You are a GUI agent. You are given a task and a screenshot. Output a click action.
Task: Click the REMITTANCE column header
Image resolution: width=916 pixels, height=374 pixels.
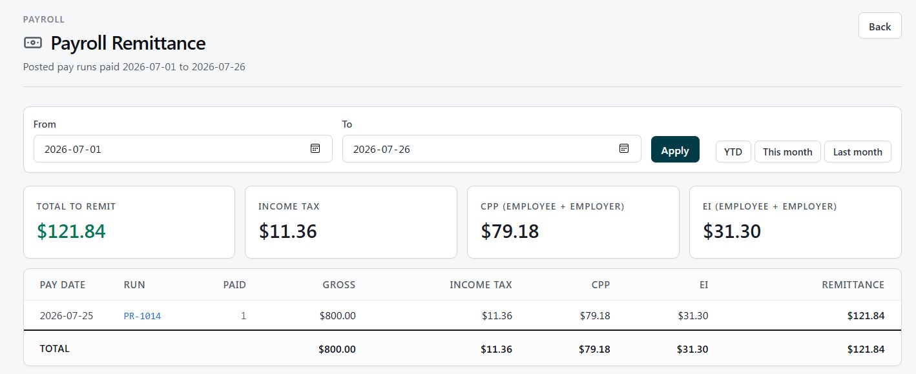(x=853, y=284)
